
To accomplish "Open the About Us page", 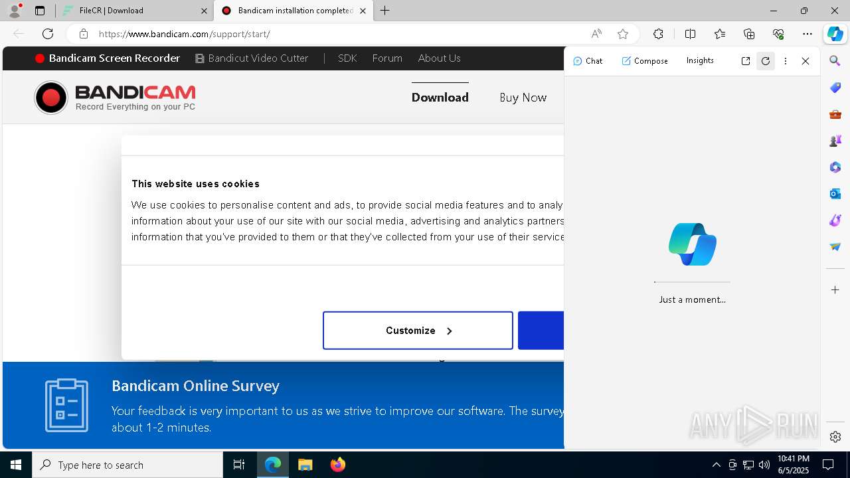I will tap(439, 58).
